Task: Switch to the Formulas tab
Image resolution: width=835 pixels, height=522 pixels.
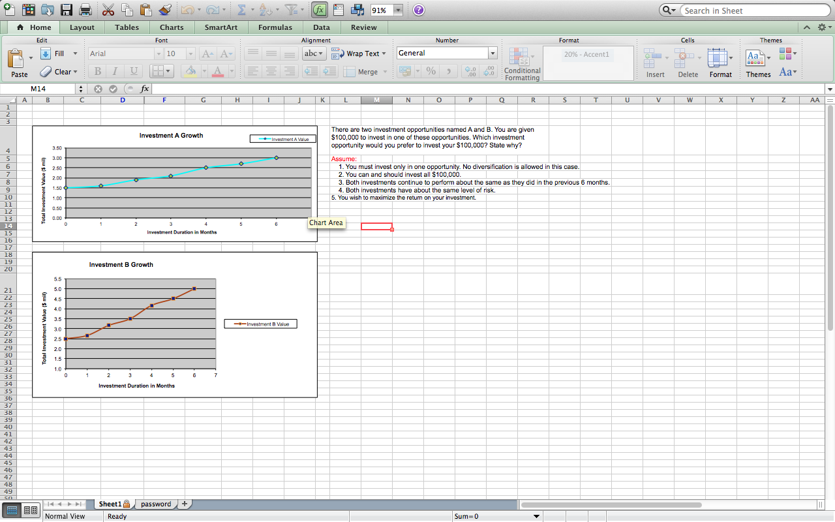Action: [x=275, y=27]
